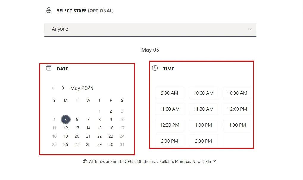Click the calendar icon beside DATE
This screenshot has height=180, width=303.
(x=49, y=68)
